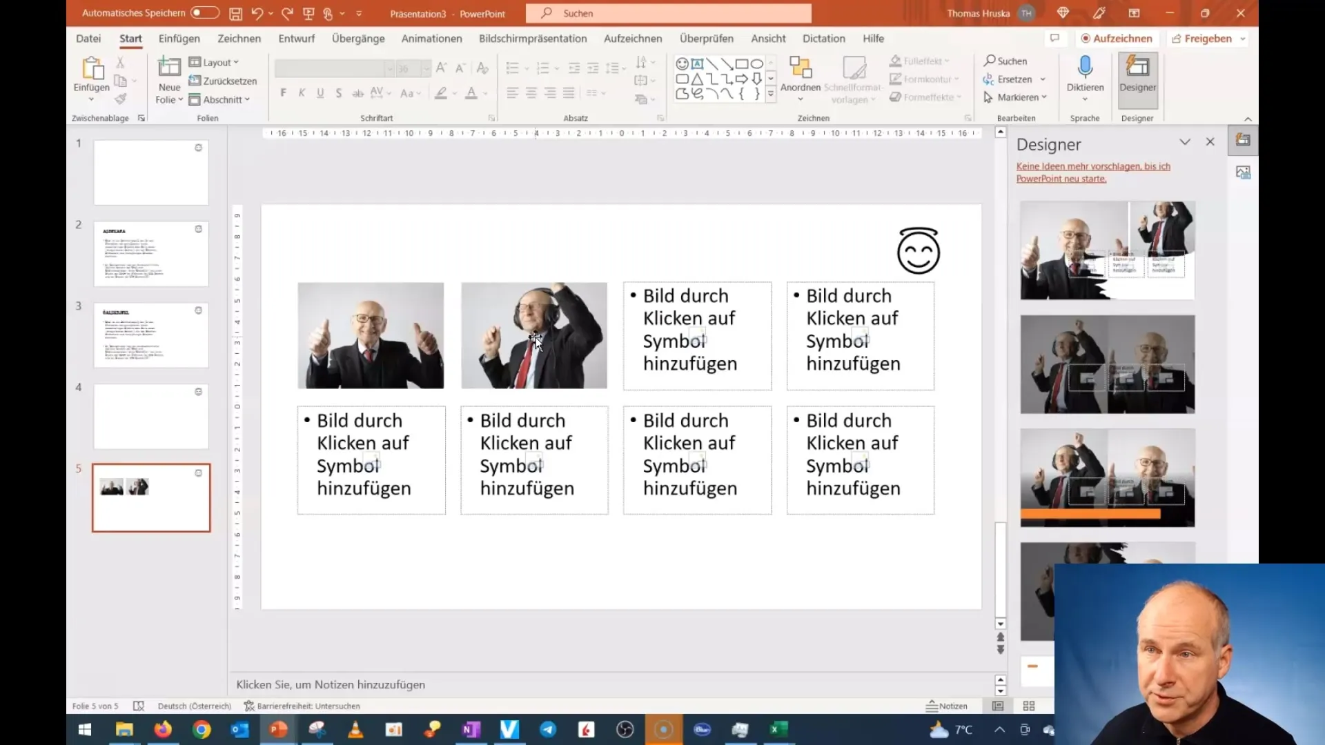Viewport: 1325px width, 745px height.
Task: Open Designer pane side tab icon
Action: point(1243,140)
